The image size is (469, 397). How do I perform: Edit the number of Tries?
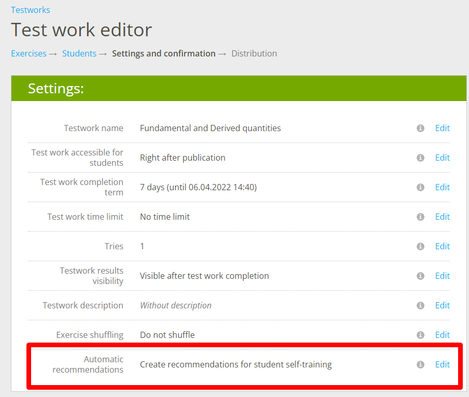(442, 246)
